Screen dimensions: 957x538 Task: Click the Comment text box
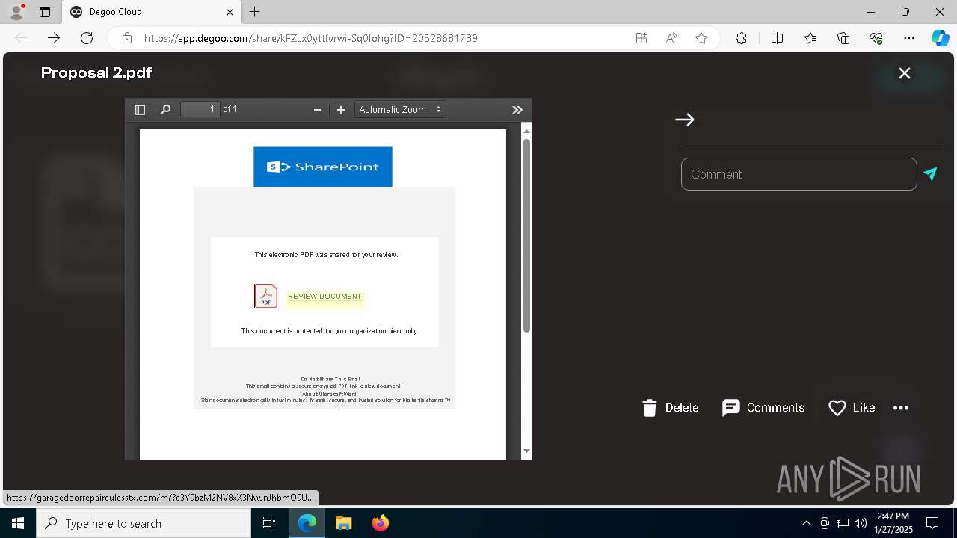point(798,174)
